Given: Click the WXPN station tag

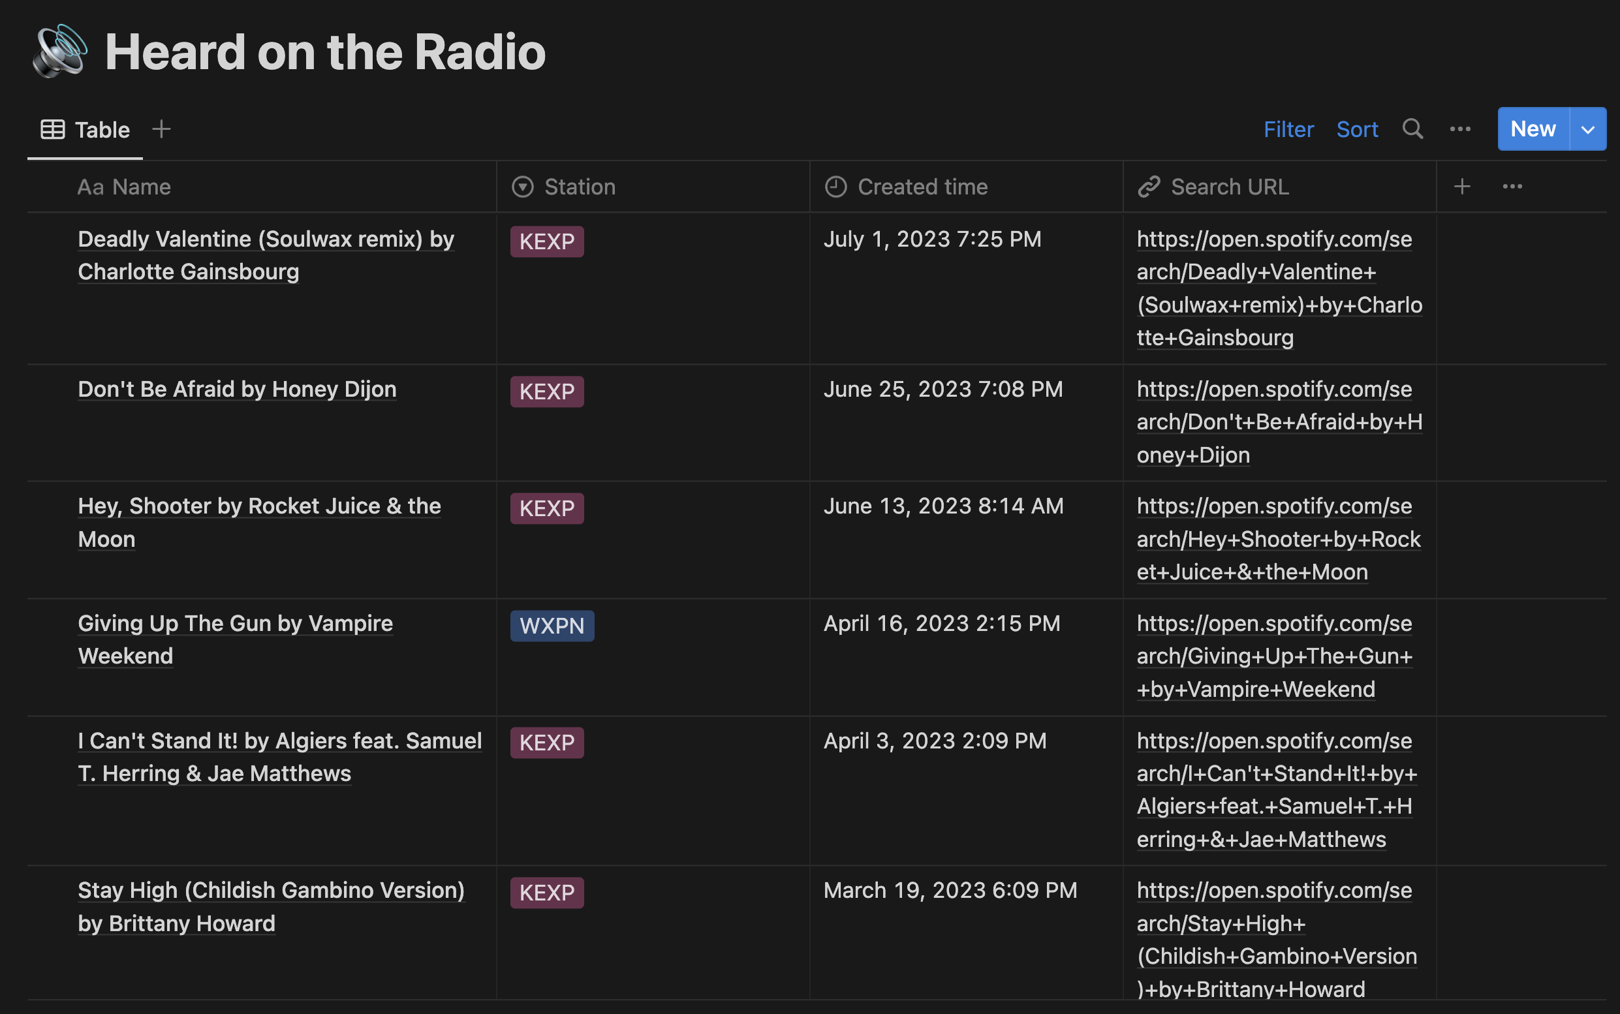Looking at the screenshot, I should click(552, 626).
